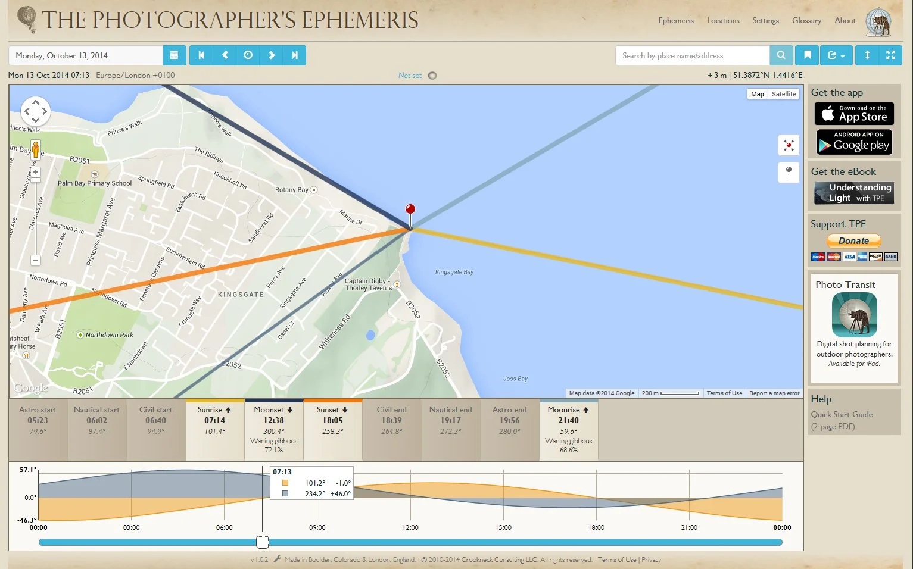
Task: Switch map view to Map
Action: point(757,94)
